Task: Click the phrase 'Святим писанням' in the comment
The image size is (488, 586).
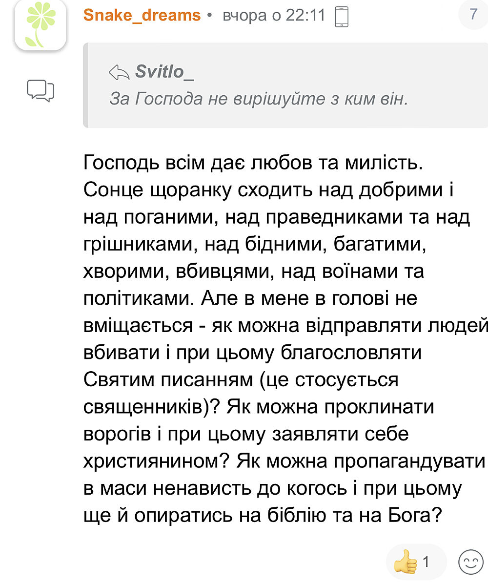Action: point(168,379)
